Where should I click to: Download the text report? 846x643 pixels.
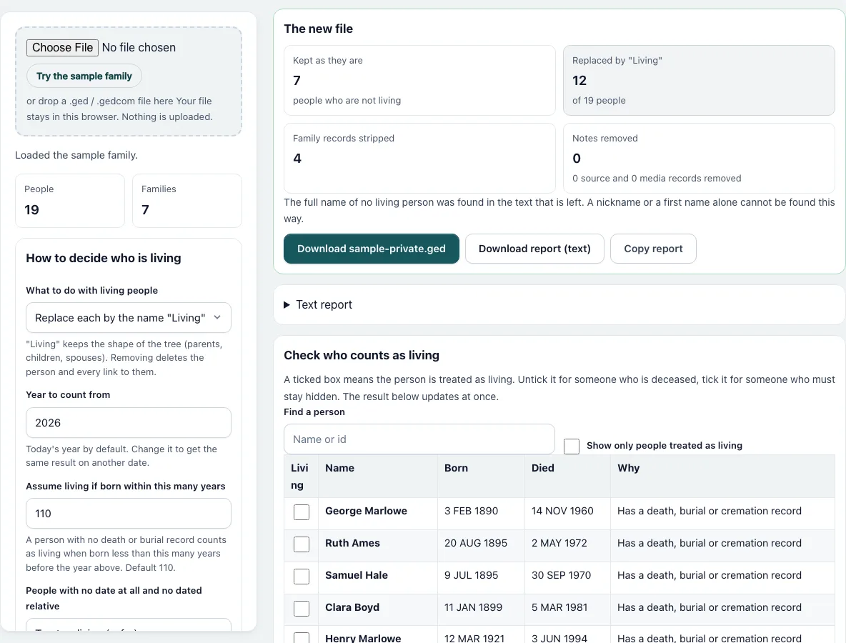(x=534, y=249)
